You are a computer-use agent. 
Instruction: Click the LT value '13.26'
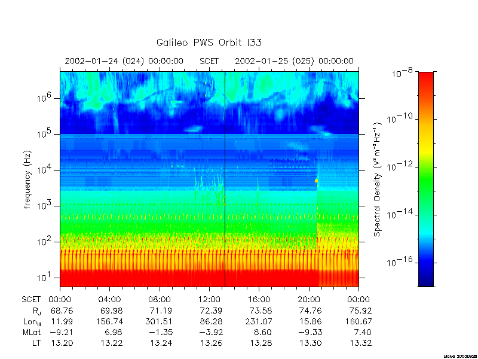click(212, 343)
